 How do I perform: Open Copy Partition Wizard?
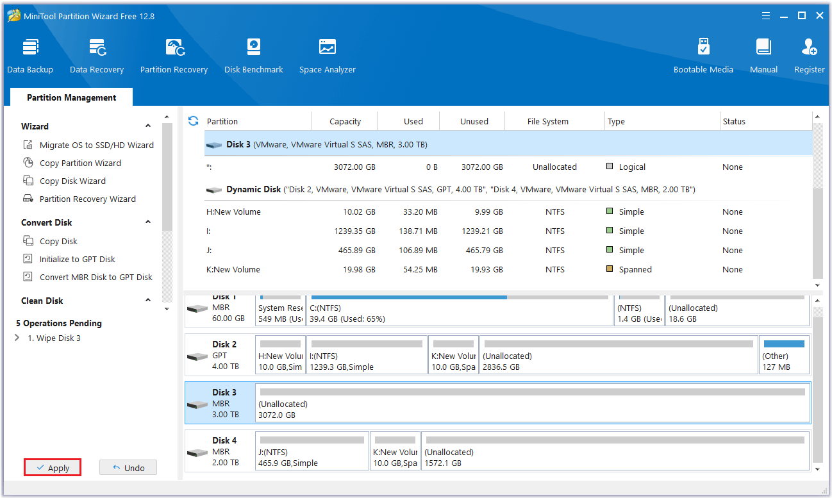(x=80, y=163)
